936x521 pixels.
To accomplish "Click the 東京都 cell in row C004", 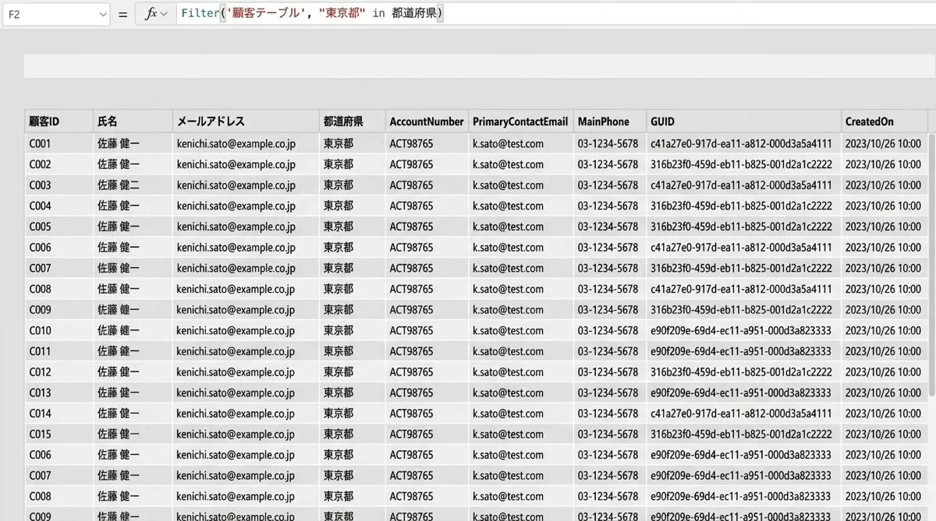I will tap(353, 206).
